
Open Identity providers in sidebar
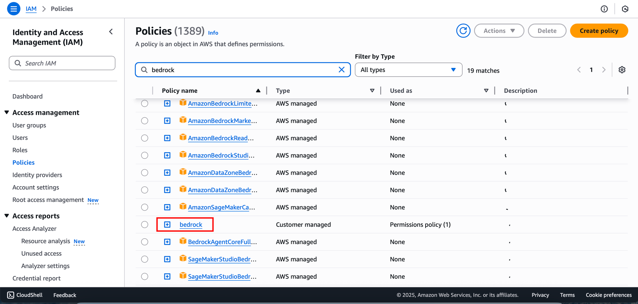(x=37, y=175)
